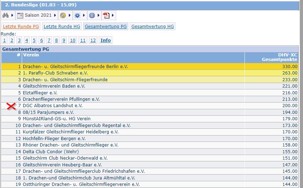Screen dimensions: 303x188
Task: Select round 10 link
Action: point(73,40)
